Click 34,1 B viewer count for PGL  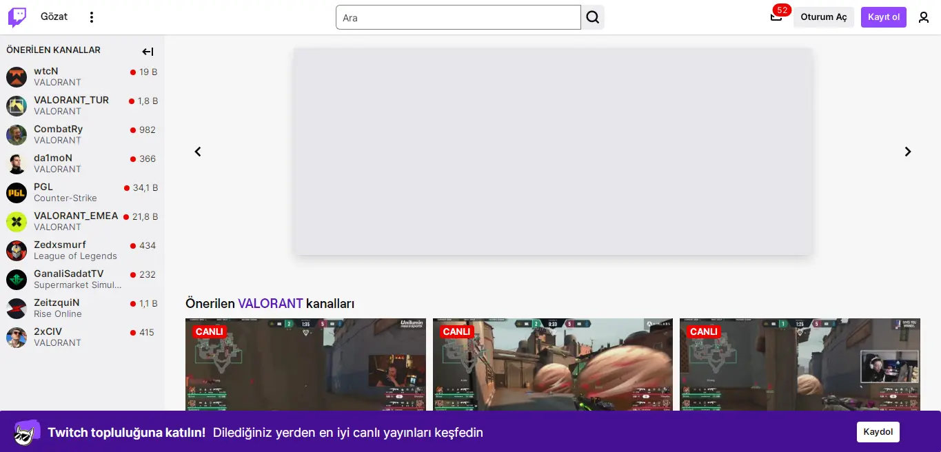click(145, 187)
